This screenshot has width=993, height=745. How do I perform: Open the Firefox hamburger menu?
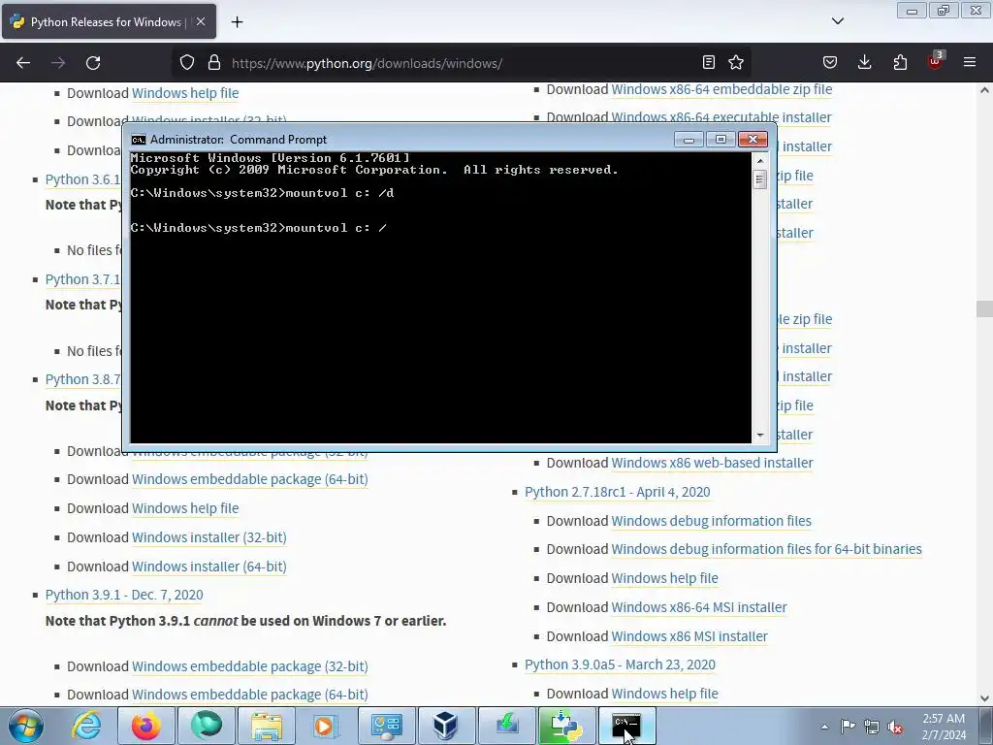970,63
